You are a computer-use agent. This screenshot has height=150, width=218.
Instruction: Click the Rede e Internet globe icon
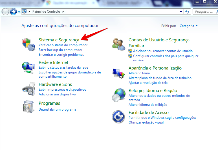tap(28, 68)
